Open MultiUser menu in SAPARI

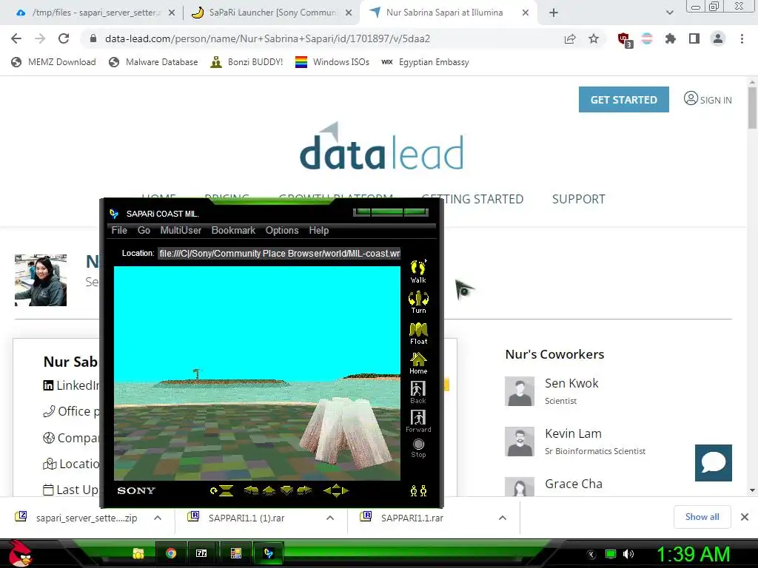[181, 231]
